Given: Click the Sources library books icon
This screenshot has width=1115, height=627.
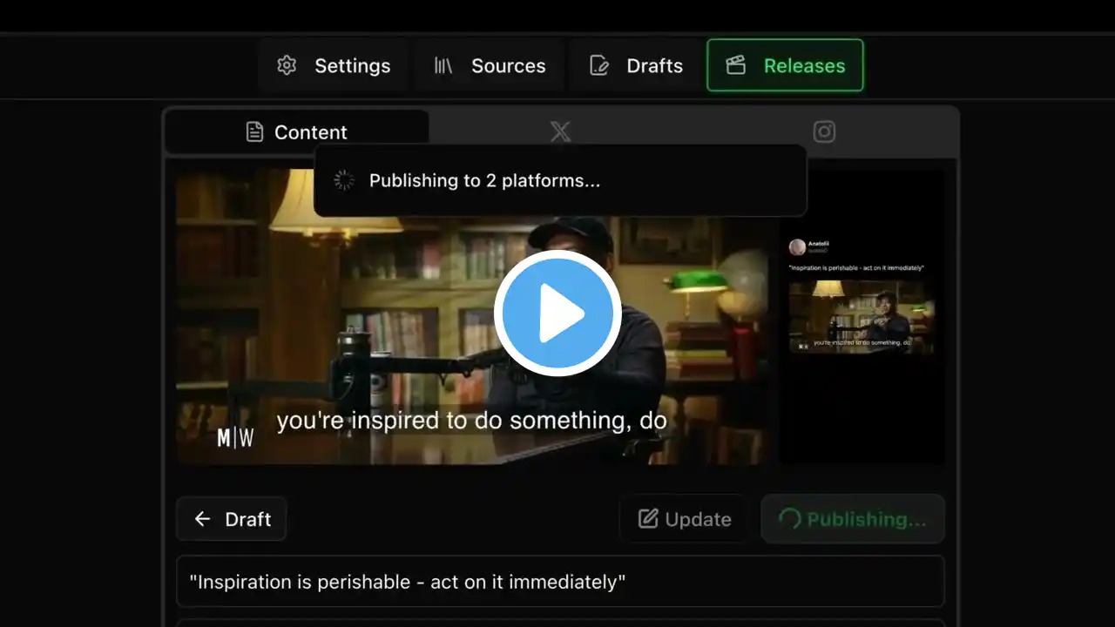Looking at the screenshot, I should pyautogui.click(x=443, y=65).
